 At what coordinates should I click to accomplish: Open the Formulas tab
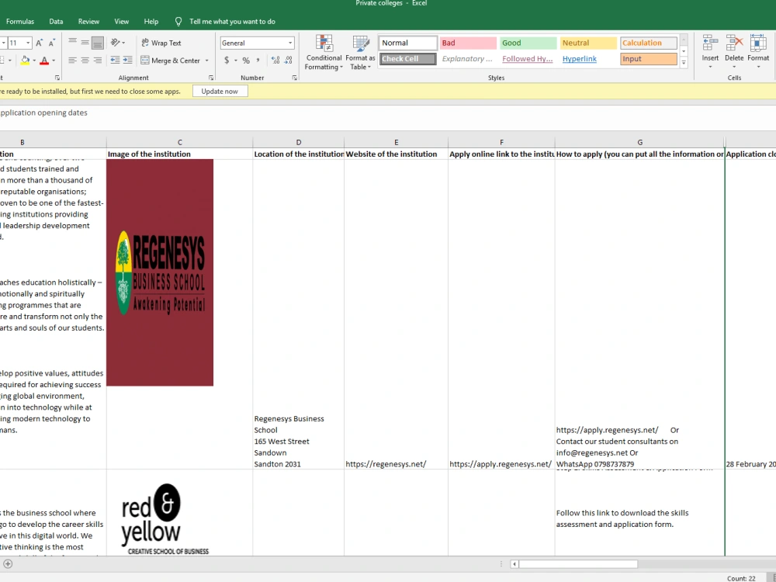point(20,21)
